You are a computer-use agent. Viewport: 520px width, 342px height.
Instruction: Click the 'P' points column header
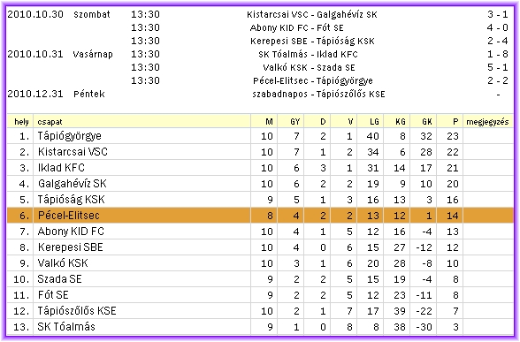click(455, 122)
